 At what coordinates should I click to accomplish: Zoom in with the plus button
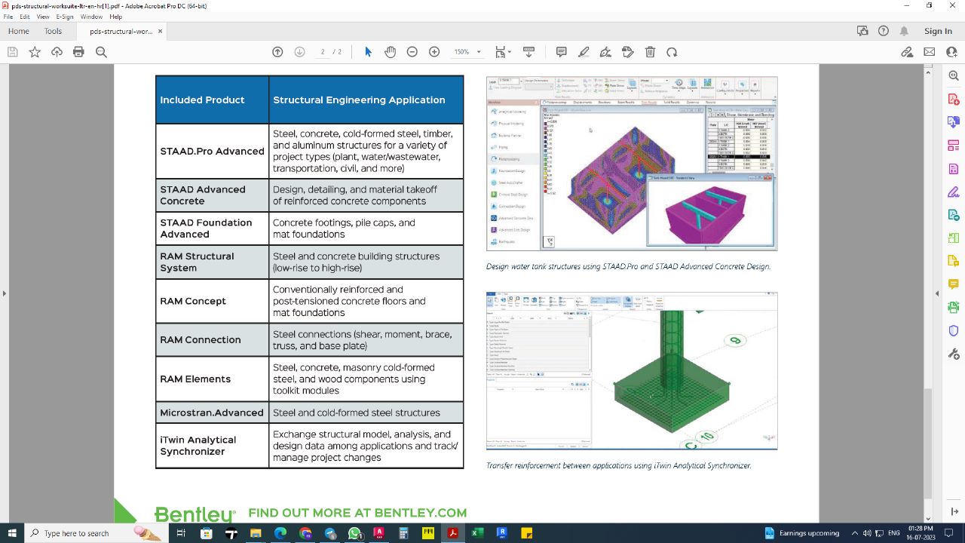coord(434,52)
